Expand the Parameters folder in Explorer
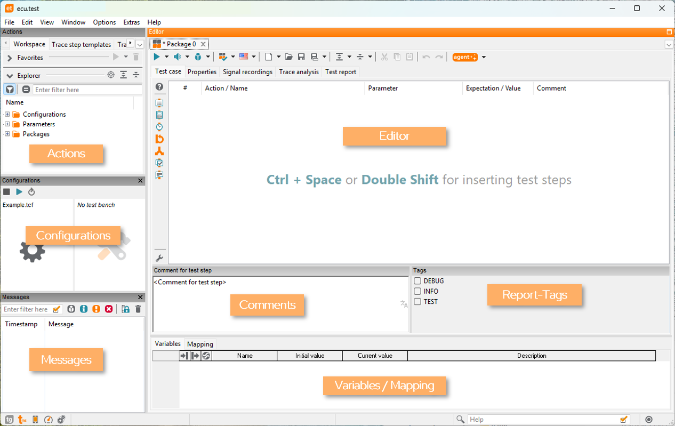Image resolution: width=675 pixels, height=426 pixels. pos(7,124)
